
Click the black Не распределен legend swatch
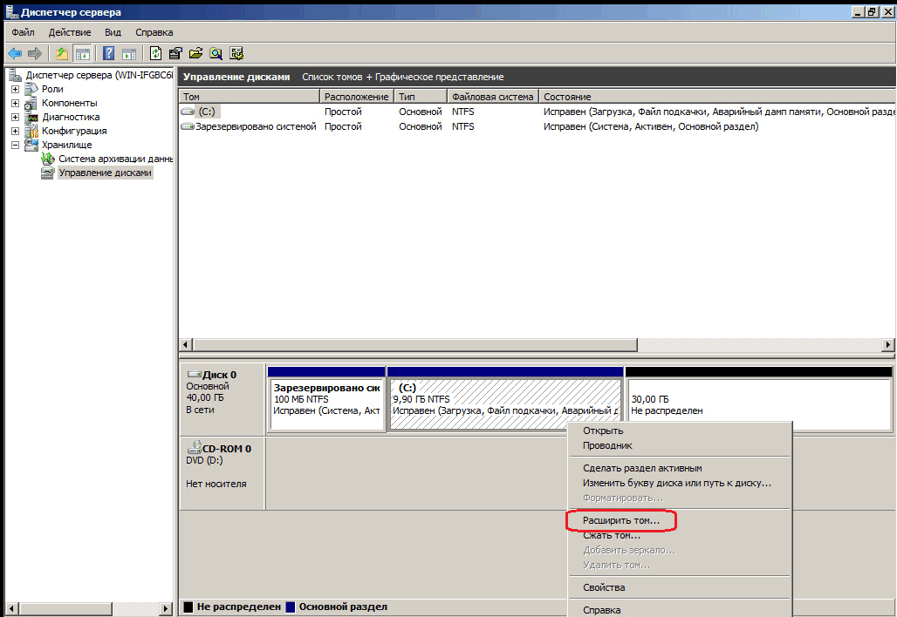click(188, 607)
